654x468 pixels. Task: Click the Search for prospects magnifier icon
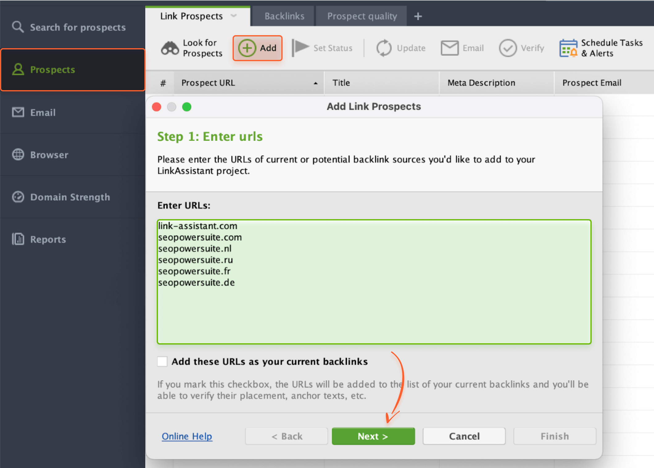tap(18, 27)
